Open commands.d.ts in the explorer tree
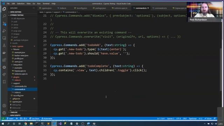 click(x=20, y=86)
